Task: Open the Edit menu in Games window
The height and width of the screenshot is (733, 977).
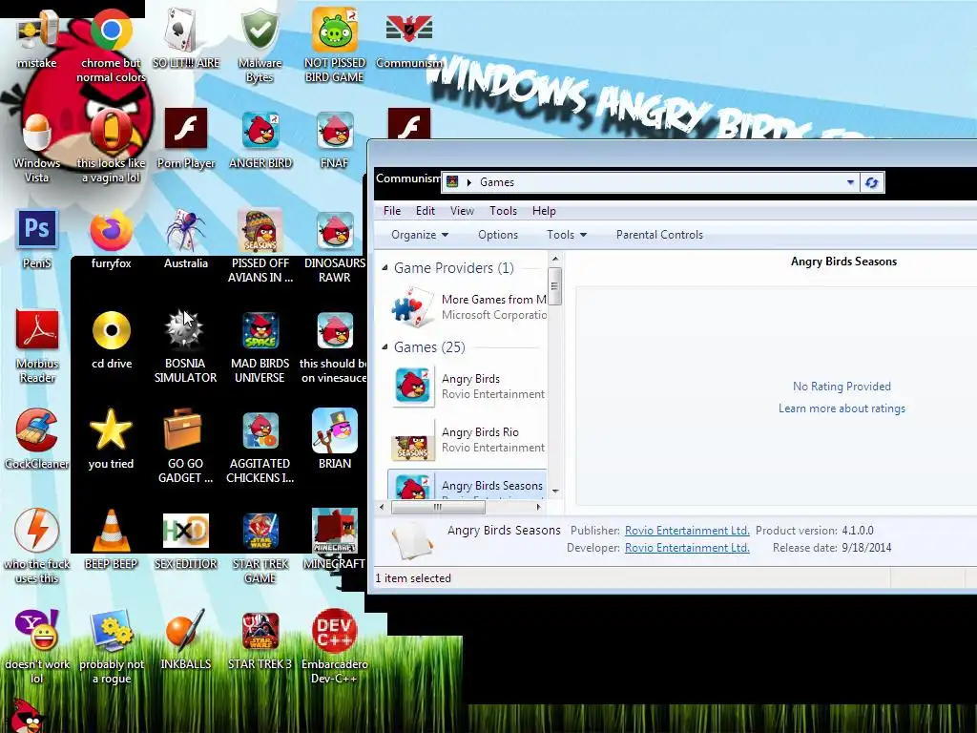Action: pos(426,211)
